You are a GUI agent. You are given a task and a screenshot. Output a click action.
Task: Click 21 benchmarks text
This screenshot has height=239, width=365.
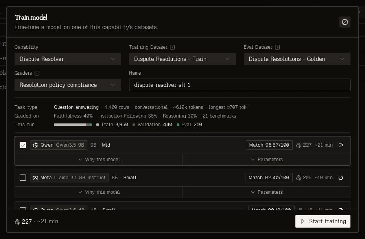[x=219, y=116]
